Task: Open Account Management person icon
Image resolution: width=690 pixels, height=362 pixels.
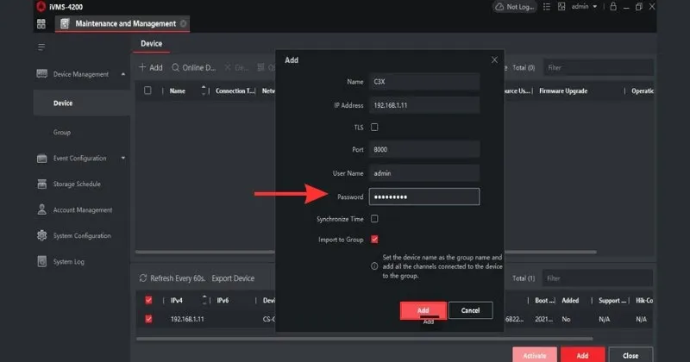Action: coord(41,209)
